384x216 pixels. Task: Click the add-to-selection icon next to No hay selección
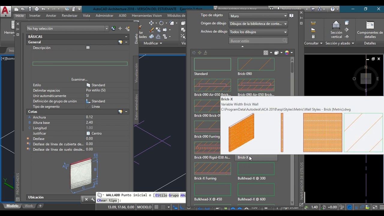pos(113,28)
